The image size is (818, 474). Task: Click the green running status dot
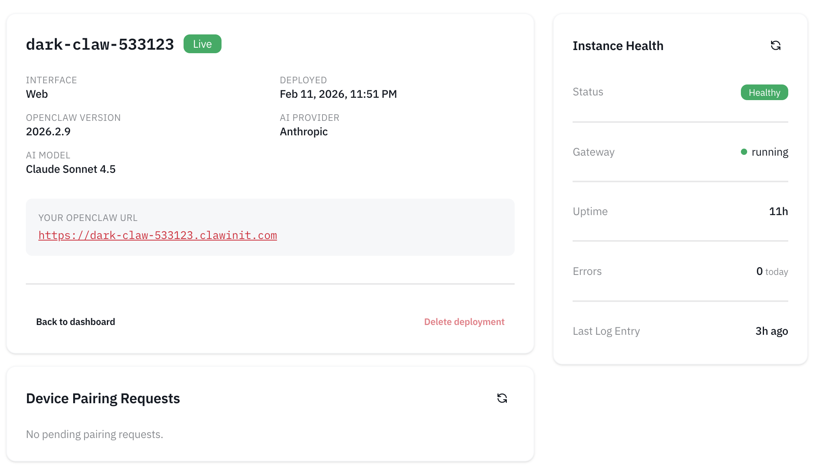click(x=744, y=152)
